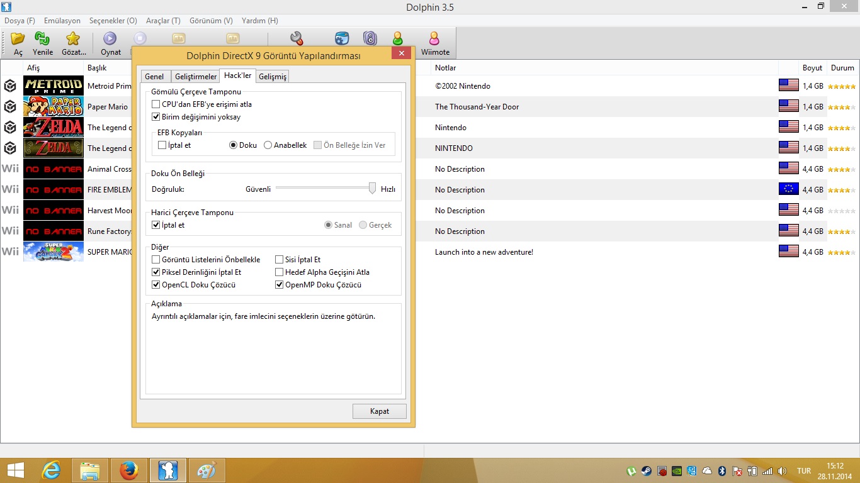Click the GameCube platform icon beside Metroid Prime
The height and width of the screenshot is (483, 860).
pos(10,86)
